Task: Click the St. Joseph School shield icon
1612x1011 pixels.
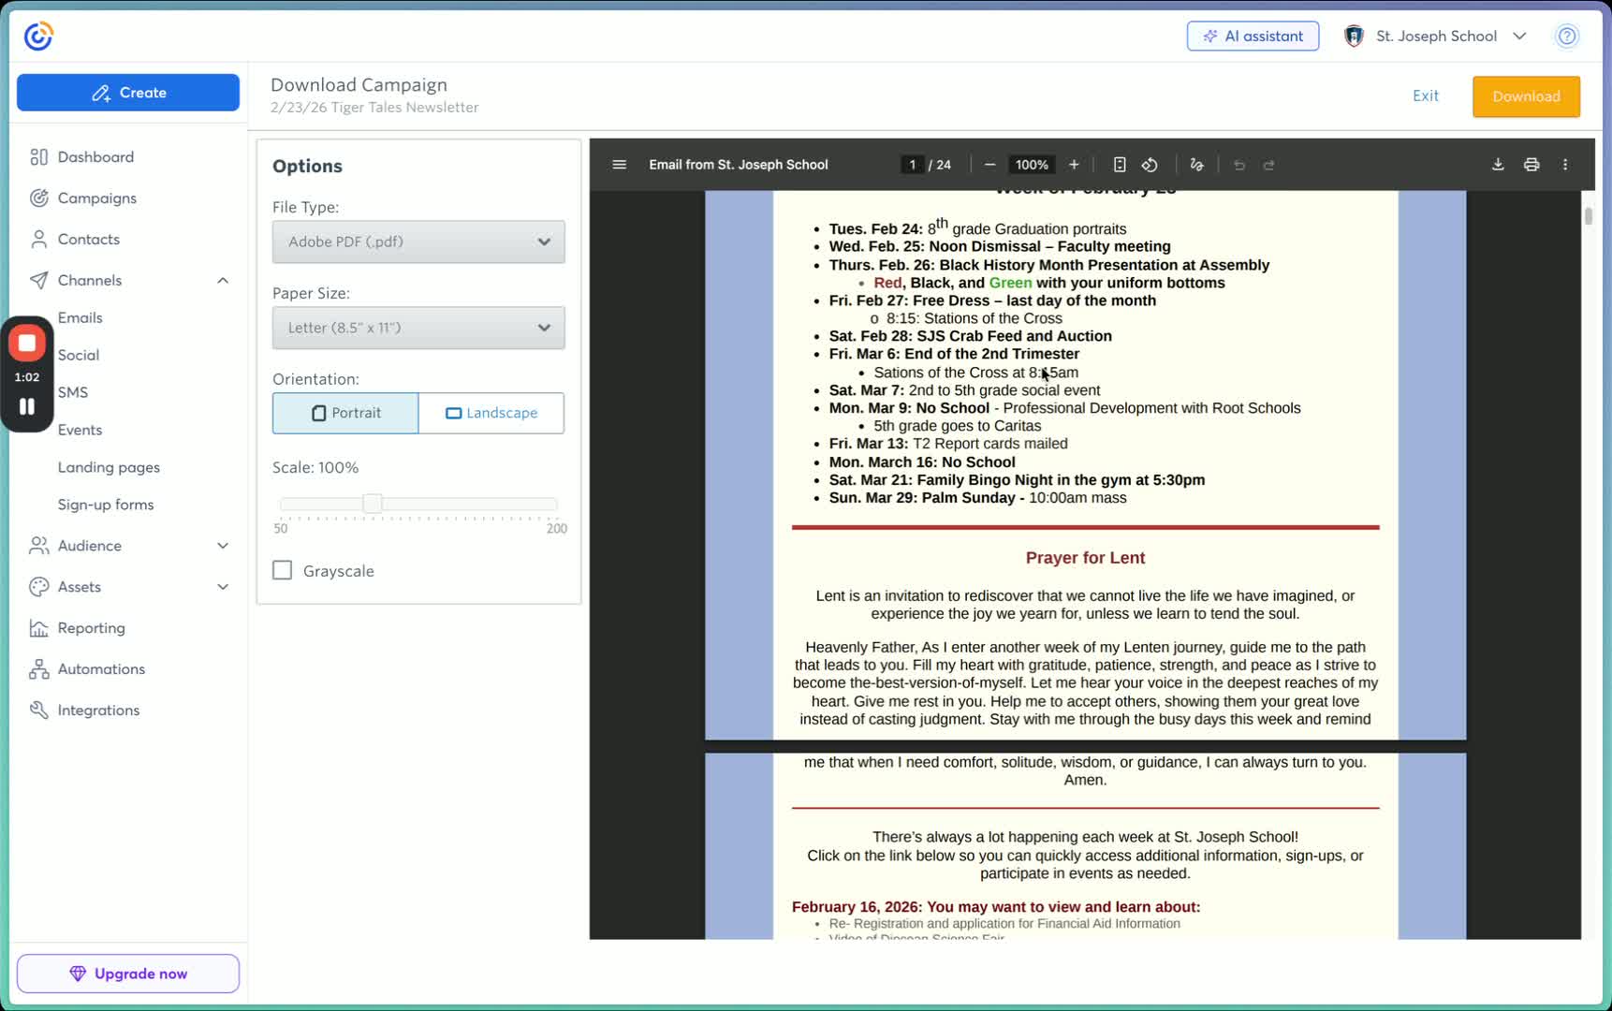Action: coord(1354,36)
